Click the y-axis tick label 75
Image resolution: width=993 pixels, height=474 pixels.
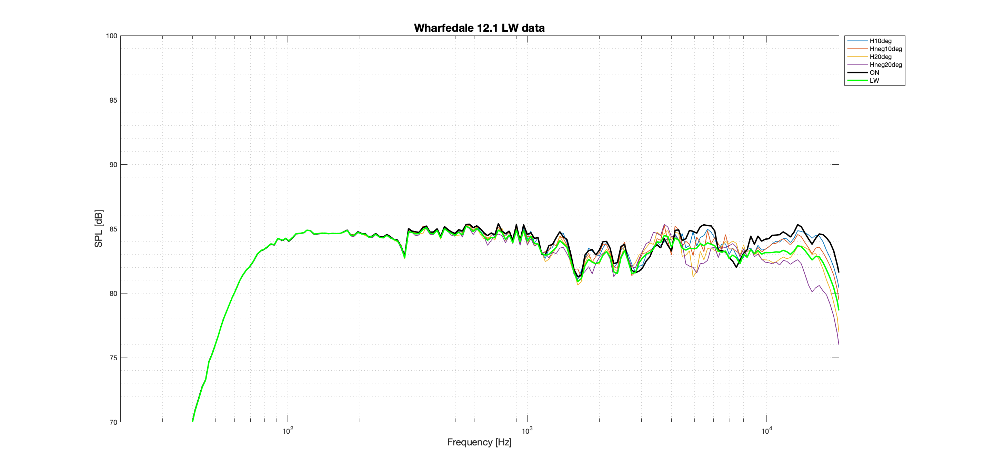(x=113, y=358)
